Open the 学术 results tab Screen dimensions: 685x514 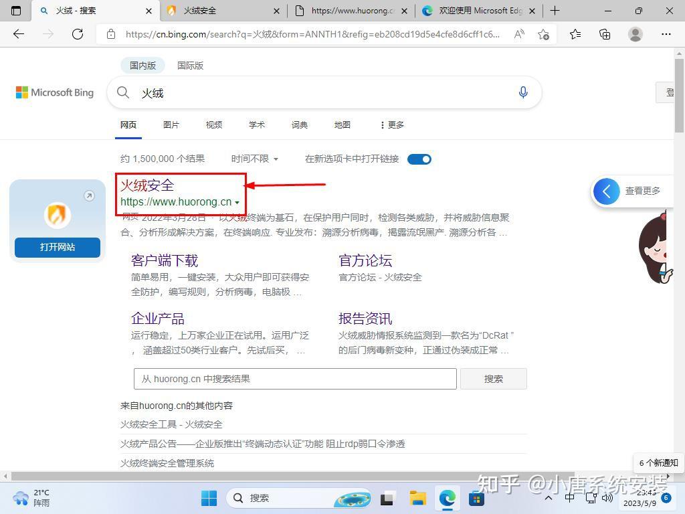click(x=256, y=125)
